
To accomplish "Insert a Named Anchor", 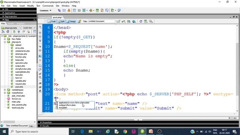I will (x=69, y=10).
